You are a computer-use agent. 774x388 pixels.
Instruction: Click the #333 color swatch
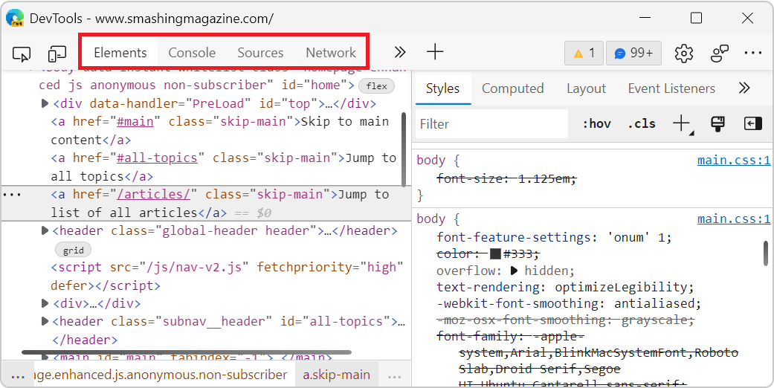tap(495, 254)
